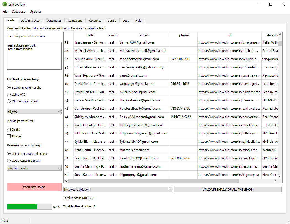Open the linkgrow_validation dropdown
This screenshot has height=224, width=290.
point(117,190)
